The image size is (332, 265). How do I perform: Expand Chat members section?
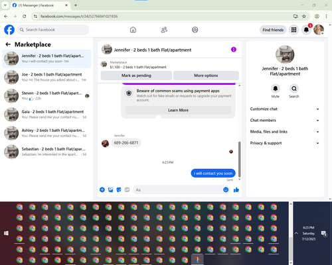[285, 121]
